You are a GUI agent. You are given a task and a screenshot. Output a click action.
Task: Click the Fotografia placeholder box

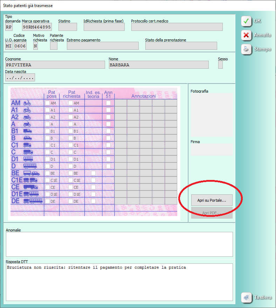212,115
